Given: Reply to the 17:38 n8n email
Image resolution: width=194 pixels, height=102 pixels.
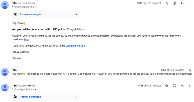Looking at the screenshot, I should [x=182, y=86].
